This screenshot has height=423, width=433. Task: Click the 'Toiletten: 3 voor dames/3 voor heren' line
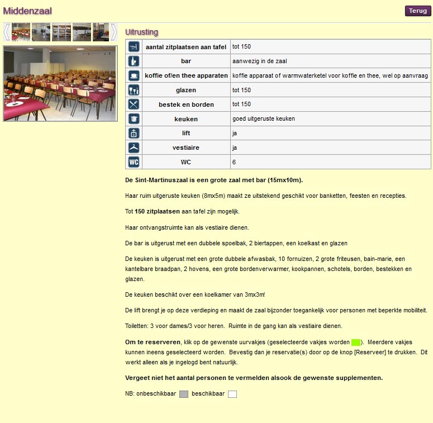click(x=234, y=326)
